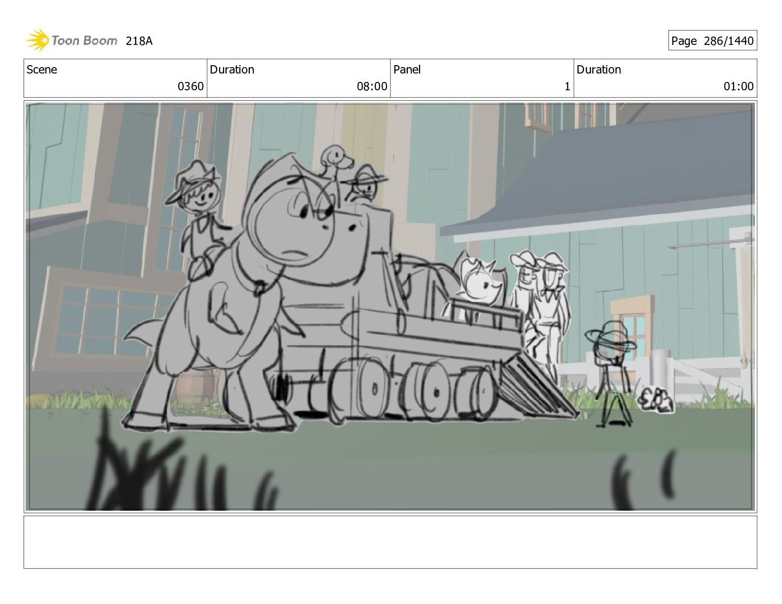The height and width of the screenshot is (604, 782).
Task: Click panel duration value '01:00'
Action: coord(739,86)
